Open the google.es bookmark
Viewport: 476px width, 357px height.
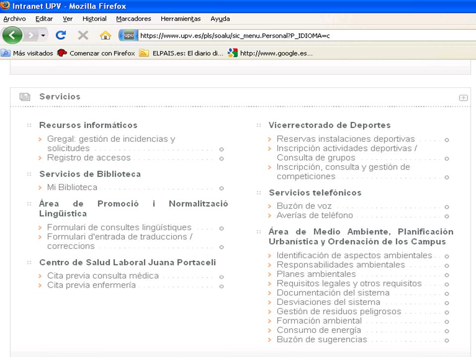pyautogui.click(x=270, y=53)
